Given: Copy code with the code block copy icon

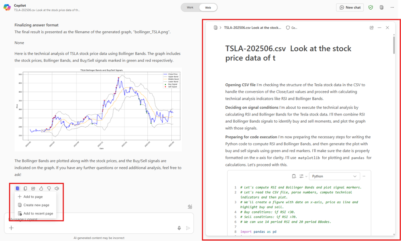Looking at the screenshot, I should tap(294, 176).
